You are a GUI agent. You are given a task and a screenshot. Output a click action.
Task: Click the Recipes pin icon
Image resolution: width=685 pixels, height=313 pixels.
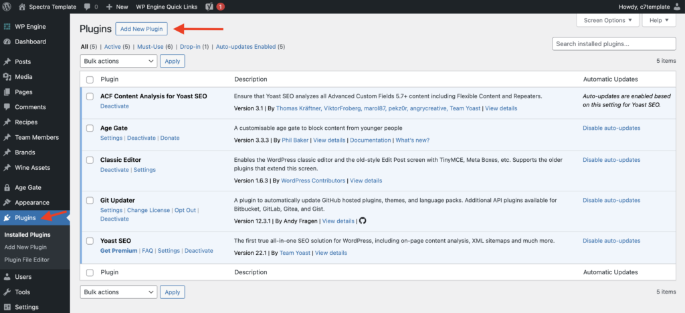[x=7, y=122]
